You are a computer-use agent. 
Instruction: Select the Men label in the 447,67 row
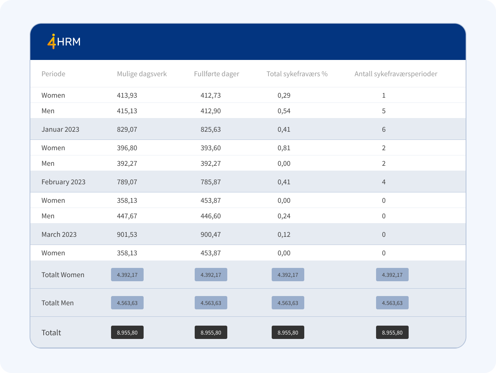coord(48,216)
